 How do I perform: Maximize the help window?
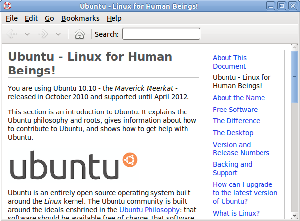pyautogui.click(x=282, y=6)
